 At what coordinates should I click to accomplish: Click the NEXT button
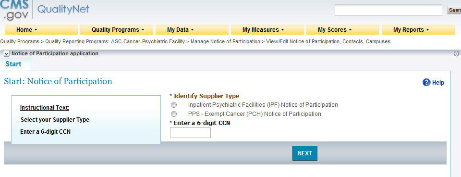click(x=305, y=153)
